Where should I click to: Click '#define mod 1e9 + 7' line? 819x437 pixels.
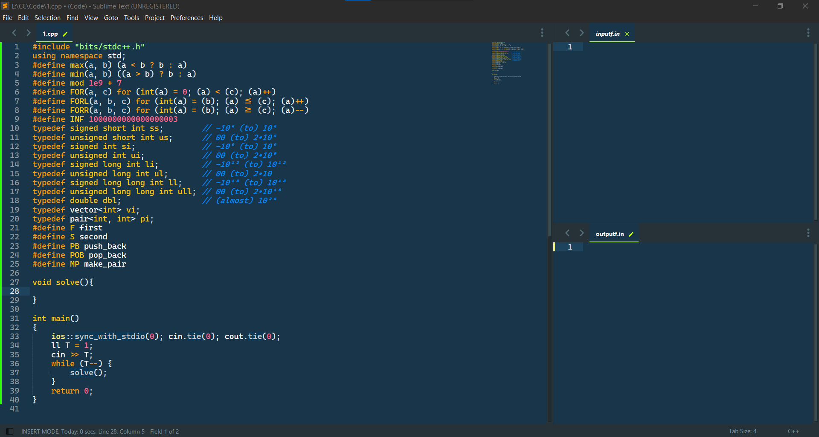[x=77, y=83]
